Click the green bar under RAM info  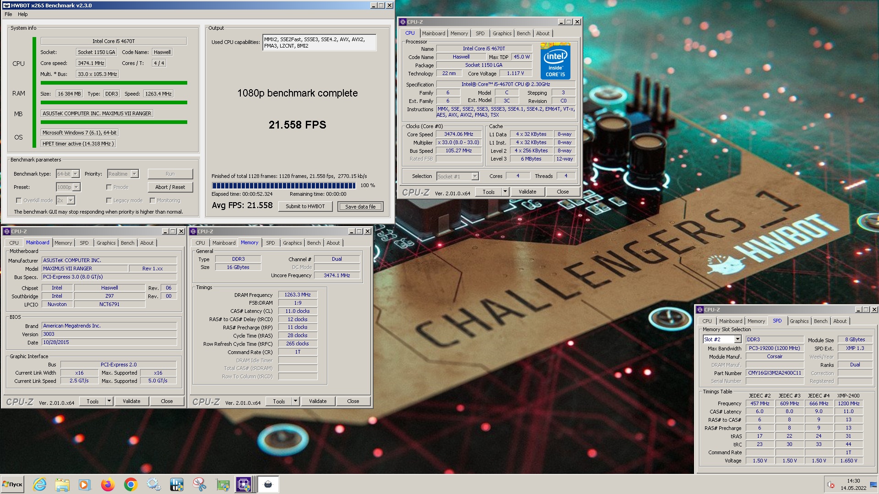click(114, 102)
